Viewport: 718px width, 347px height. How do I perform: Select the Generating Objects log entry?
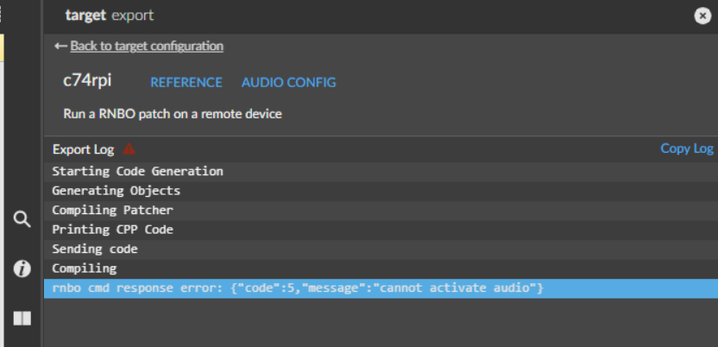(381, 191)
